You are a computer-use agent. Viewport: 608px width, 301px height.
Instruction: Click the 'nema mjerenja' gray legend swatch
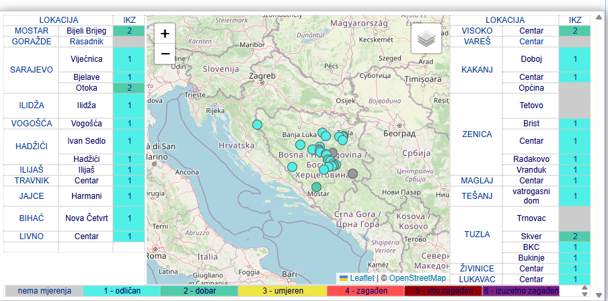[44, 290]
